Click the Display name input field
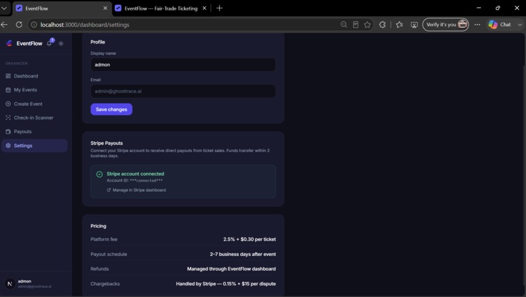 coord(183,65)
